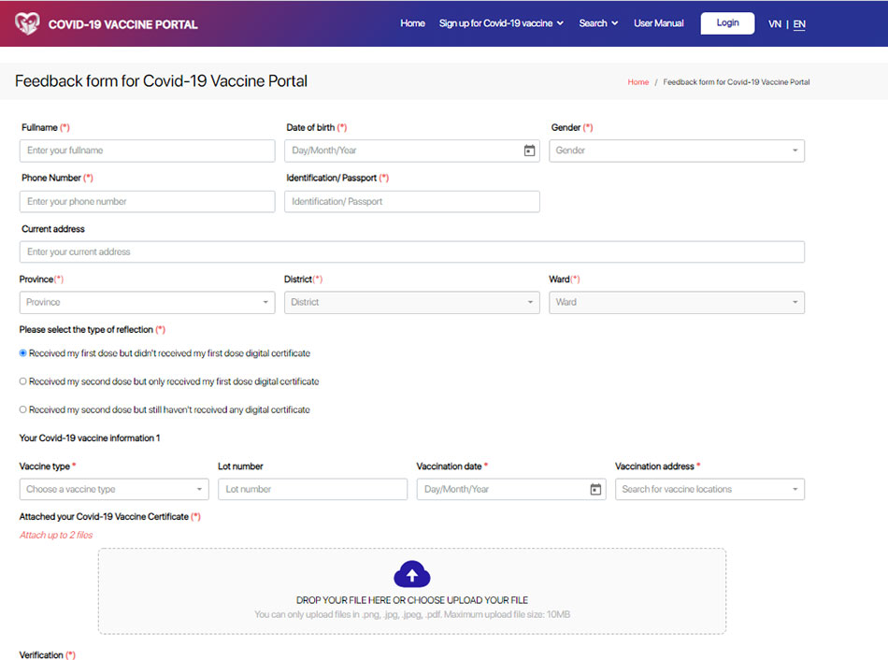The height and width of the screenshot is (660, 888).
Task: Click the Identification/Passport input field
Action: [x=411, y=201]
